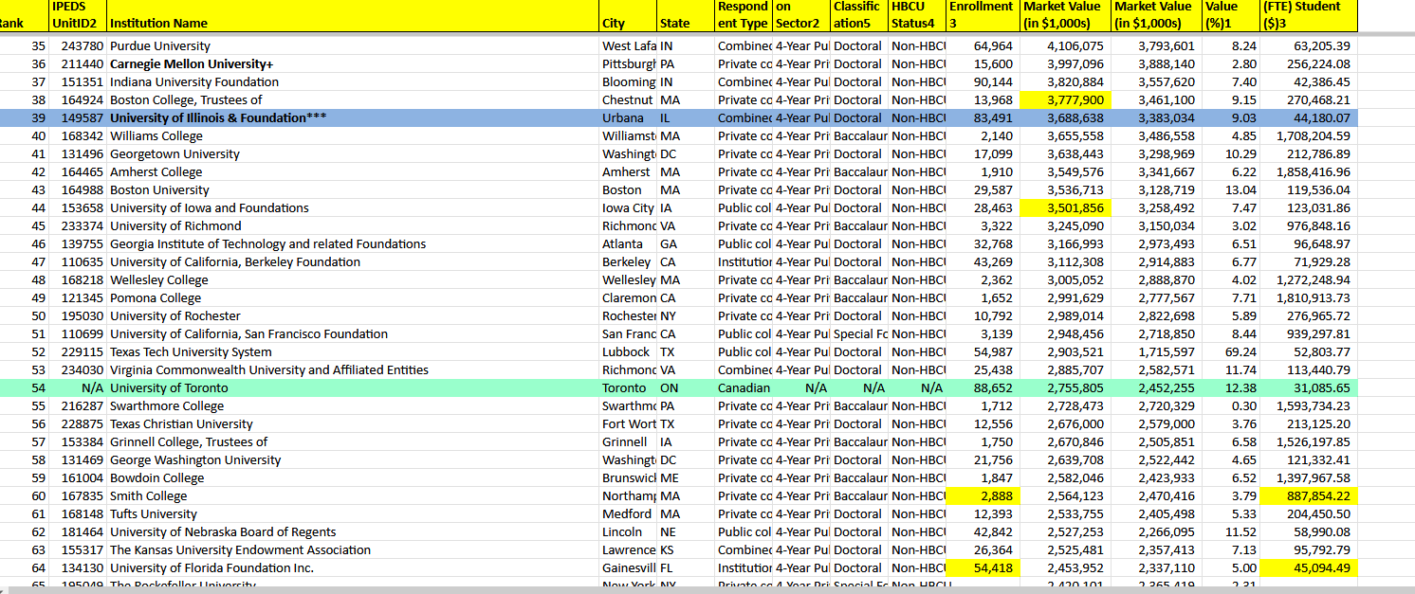This screenshot has width=1415, height=594.
Task: Select the University of Toronto cell
Action: (x=353, y=387)
